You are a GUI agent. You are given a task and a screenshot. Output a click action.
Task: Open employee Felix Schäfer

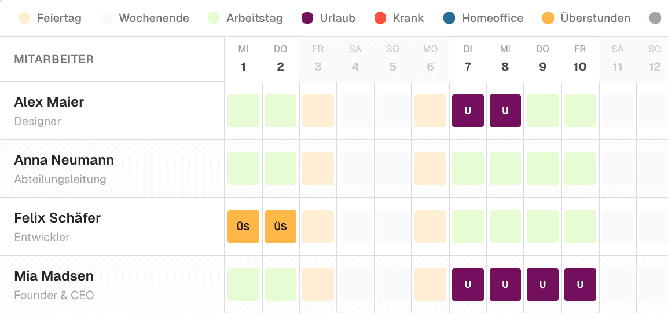tap(57, 219)
